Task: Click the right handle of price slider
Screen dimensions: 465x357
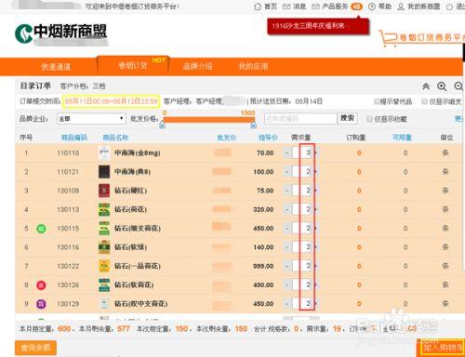Action: click(254, 125)
